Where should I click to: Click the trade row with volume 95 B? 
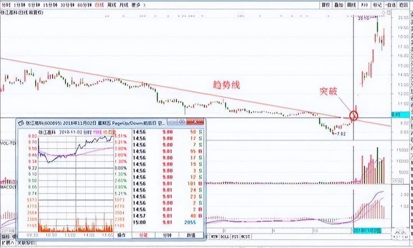(167, 151)
